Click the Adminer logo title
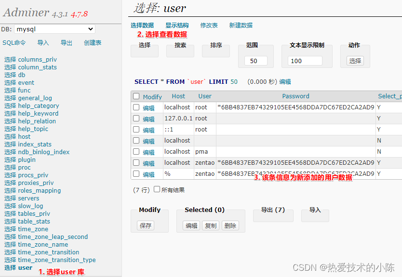This screenshot has height=277, width=402. click(x=26, y=13)
